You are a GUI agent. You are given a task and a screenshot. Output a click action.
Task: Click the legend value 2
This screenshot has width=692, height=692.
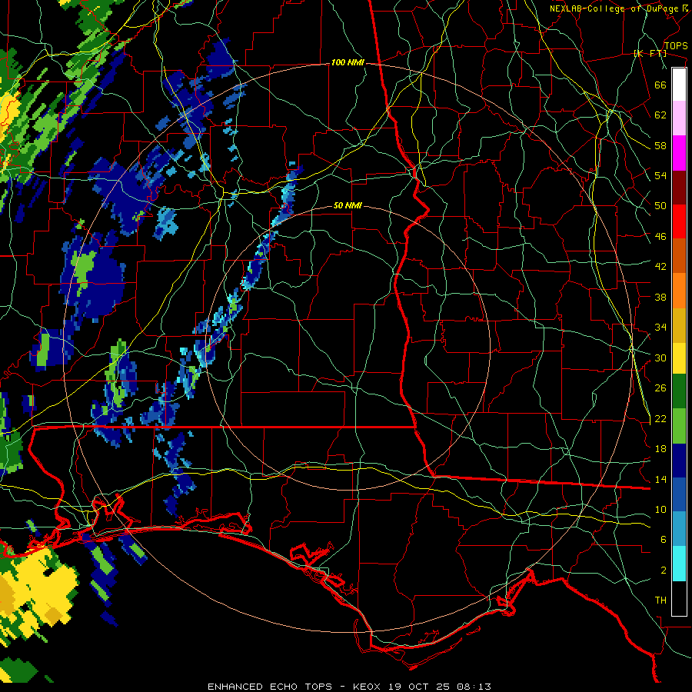tap(663, 570)
